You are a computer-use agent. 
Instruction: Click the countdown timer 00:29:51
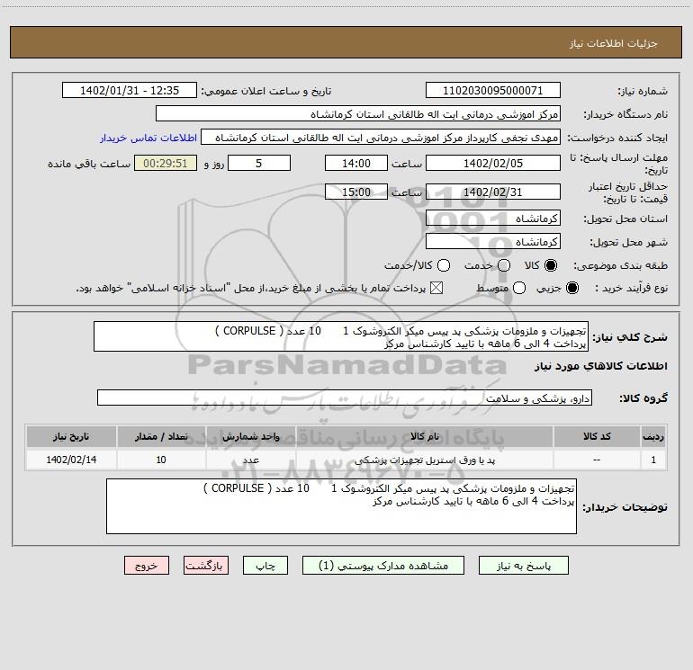[166, 163]
